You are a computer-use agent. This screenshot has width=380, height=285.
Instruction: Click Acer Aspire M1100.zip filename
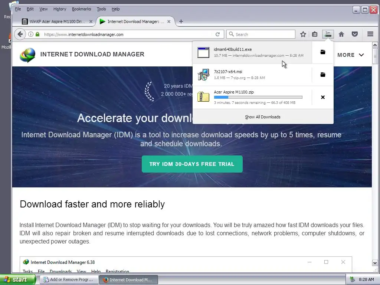(x=234, y=92)
